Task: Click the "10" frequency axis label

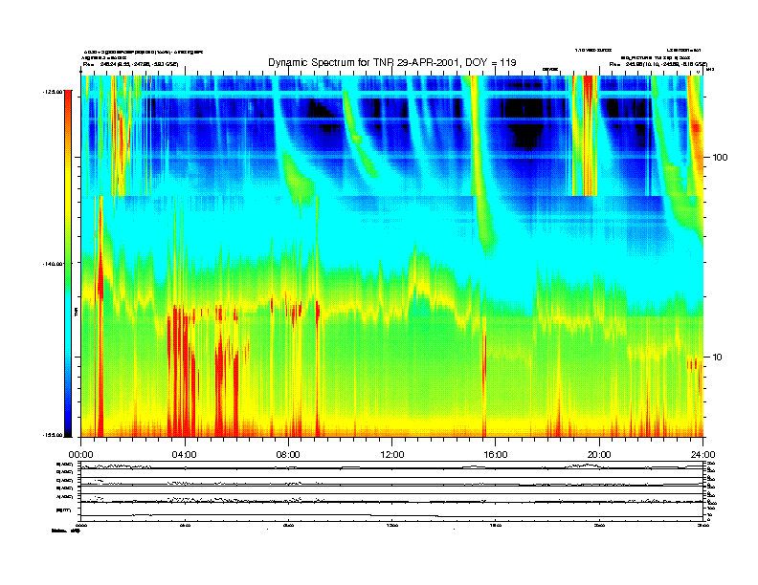Action: [718, 357]
